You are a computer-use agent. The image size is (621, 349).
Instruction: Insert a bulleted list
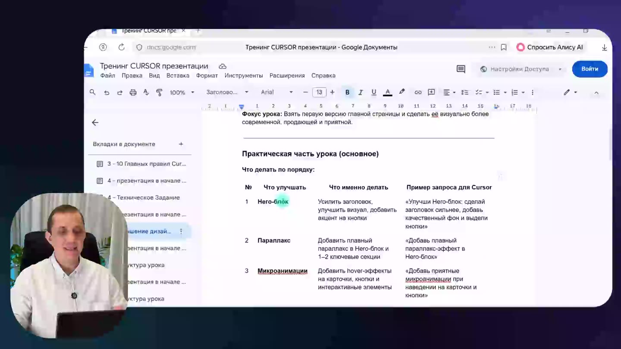[x=496, y=92]
